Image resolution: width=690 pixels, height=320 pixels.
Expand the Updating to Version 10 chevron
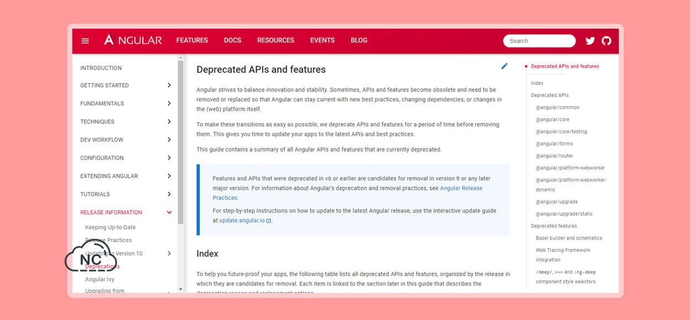169,254
